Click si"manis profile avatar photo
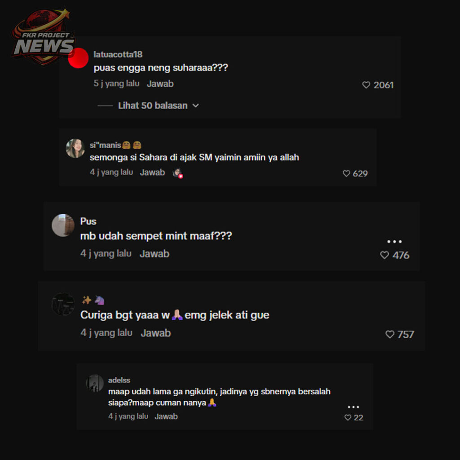The width and height of the screenshot is (460, 460). pyautogui.click(x=75, y=148)
